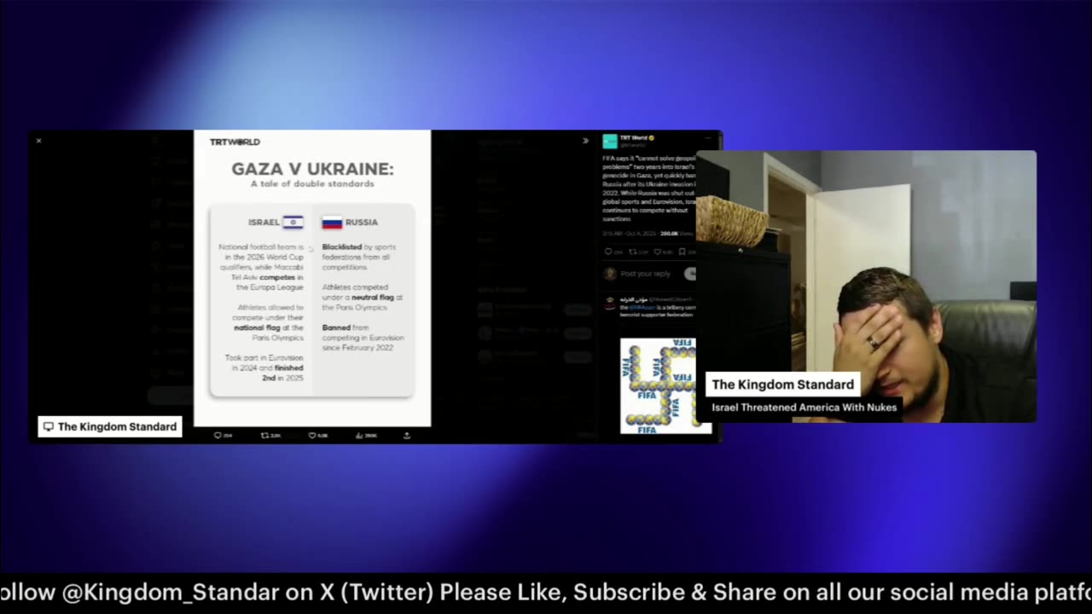Retweet icon under the TRT World tweet text
This screenshot has height=614, width=1092.
pyautogui.click(x=633, y=252)
